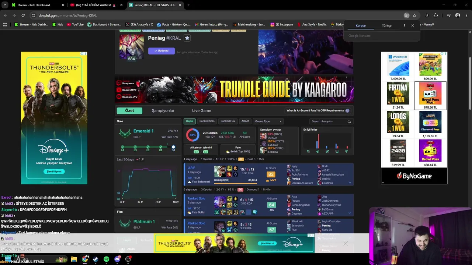
Task: Click the Platinum 1 Flex rank emblem
Action: click(x=125, y=223)
